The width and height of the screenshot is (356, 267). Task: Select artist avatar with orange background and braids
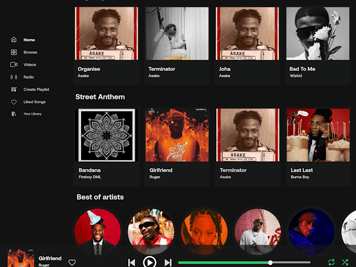204,231
